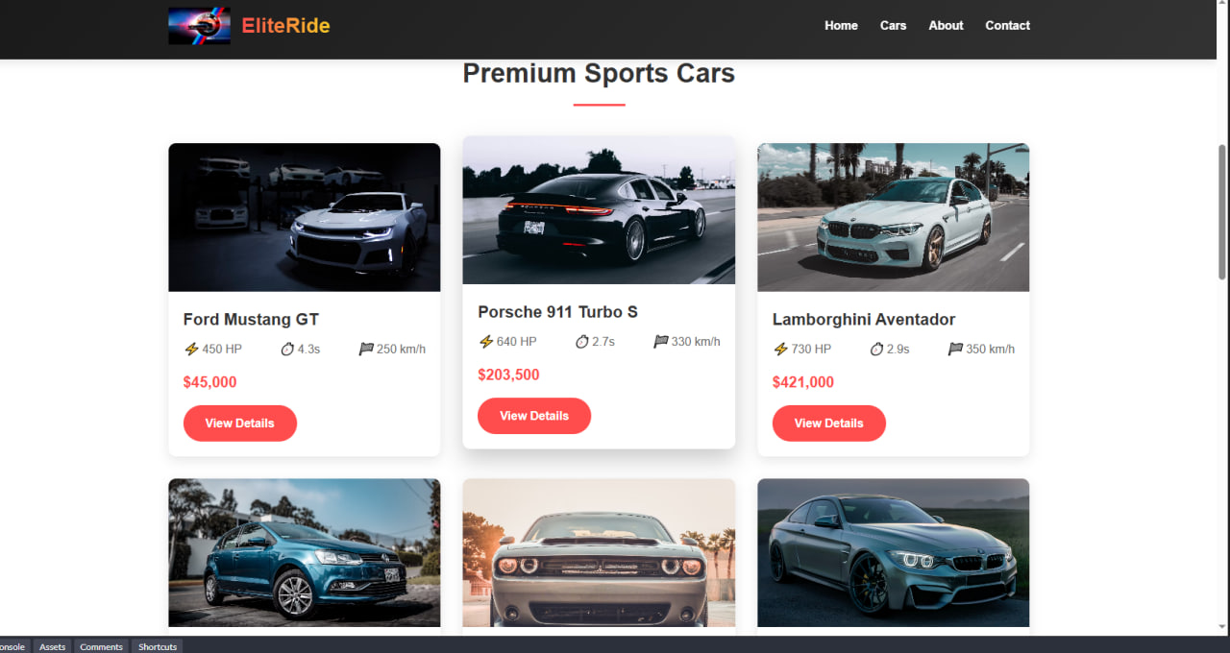Open the Contact navigation link
This screenshot has width=1230, height=653.
(x=1007, y=26)
